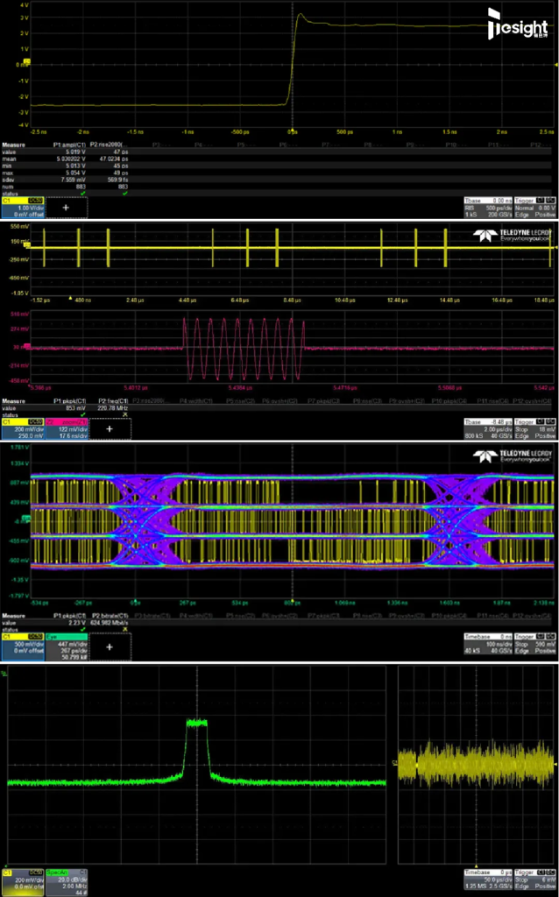Open the Timebase 100 ns/div descriptor of the eye diagram

pos(489,646)
